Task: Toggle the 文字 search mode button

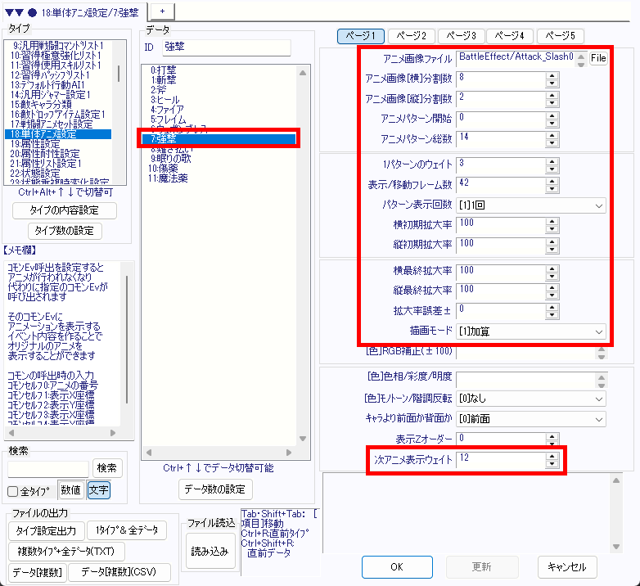Action: [98, 490]
